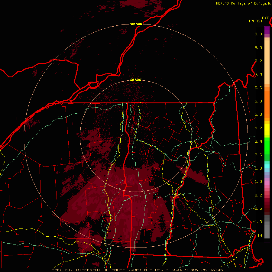
Task: Click the KCXX station ID in the caption
Action: pyautogui.click(x=177, y=270)
